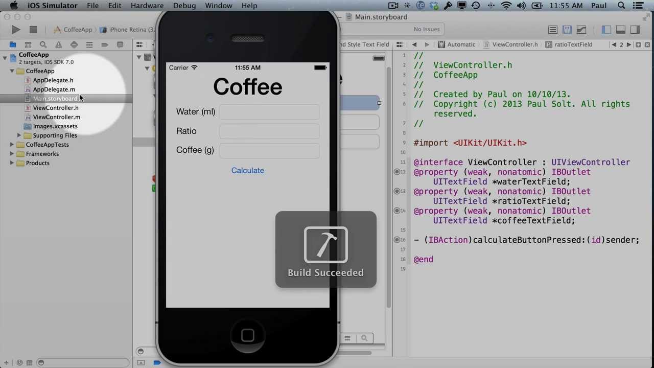
Task: Close the assistant editor pane
Action: coord(648,44)
